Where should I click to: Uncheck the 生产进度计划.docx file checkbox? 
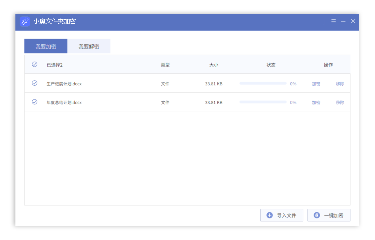tap(35, 83)
